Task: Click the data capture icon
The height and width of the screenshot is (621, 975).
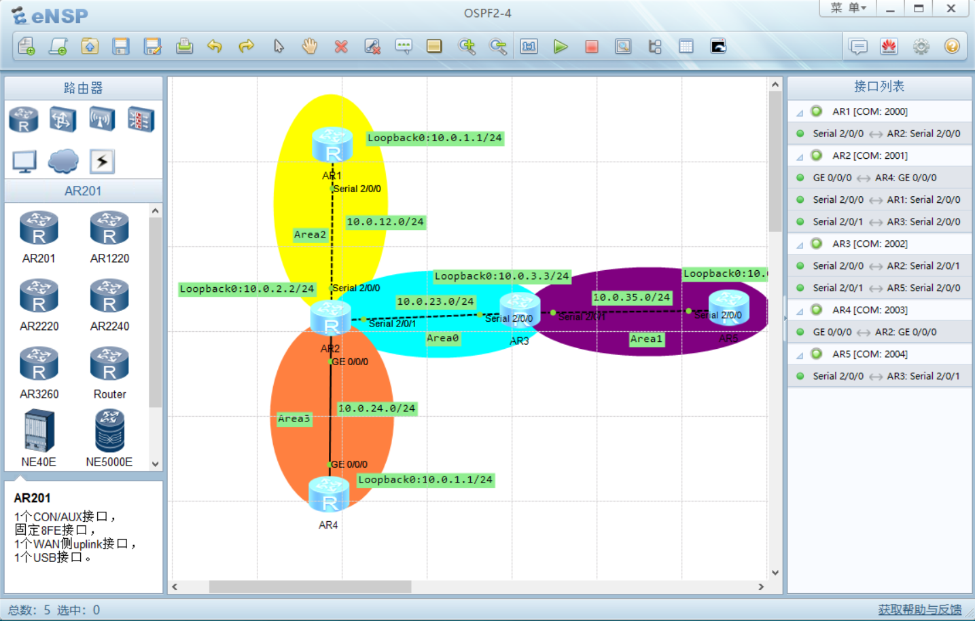Action: 623,46
